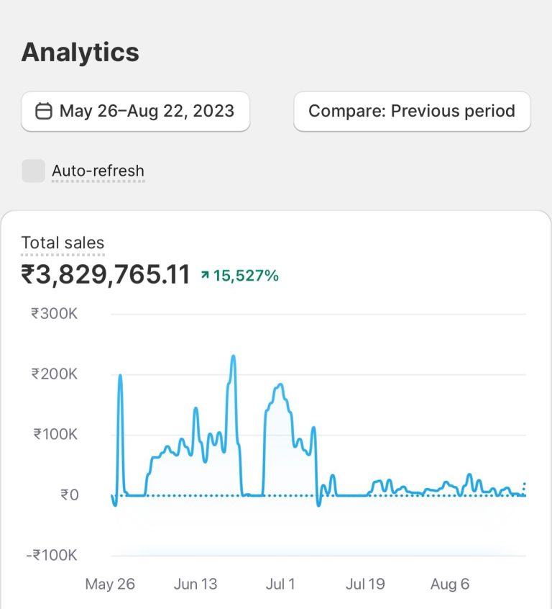
Task: Click the Jun 13 axis label
Action: 195,584
